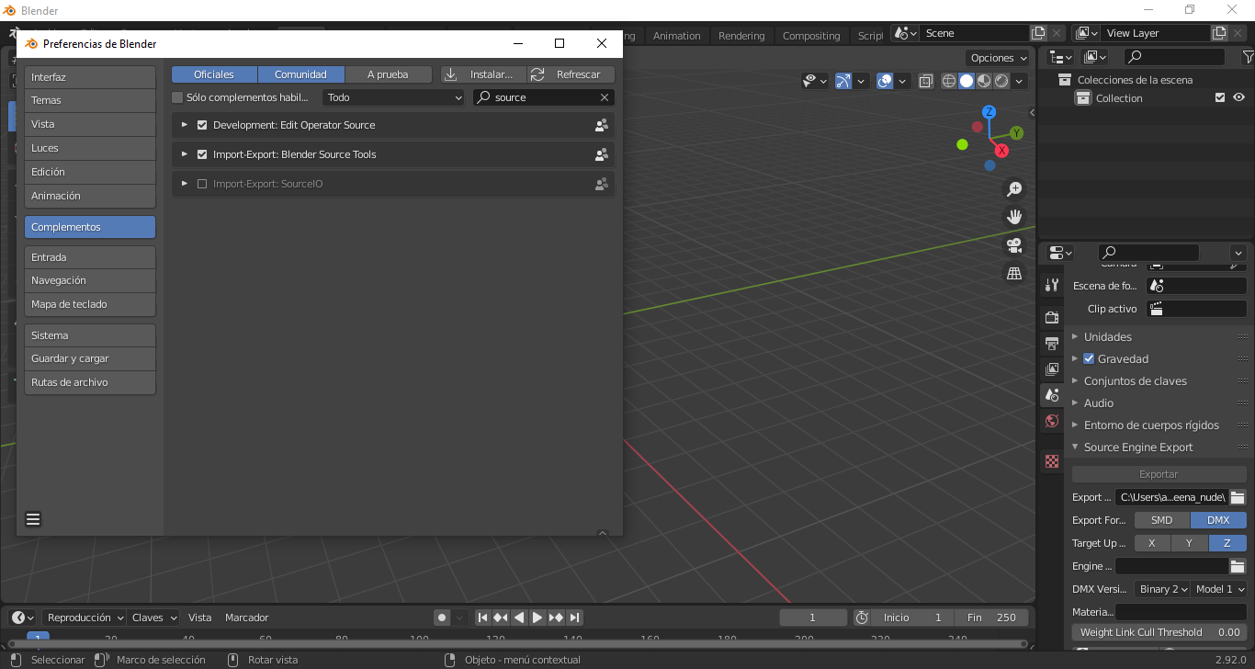
Task: Disable Development: Edit Operator Source add-on checkbox
Action: pos(202,125)
